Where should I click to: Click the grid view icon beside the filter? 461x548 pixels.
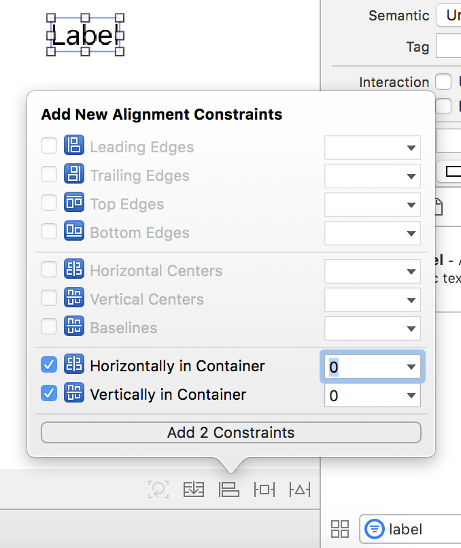[x=340, y=529]
